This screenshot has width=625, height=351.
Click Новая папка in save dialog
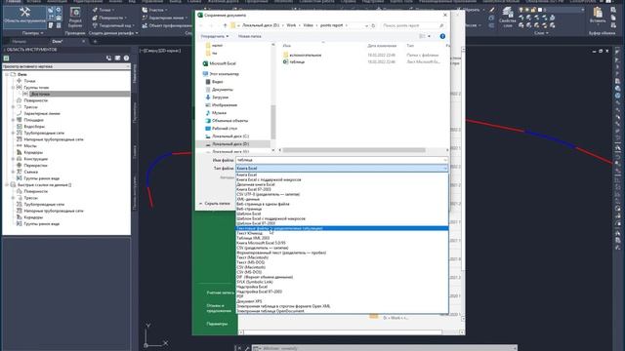pyautogui.click(x=250, y=36)
